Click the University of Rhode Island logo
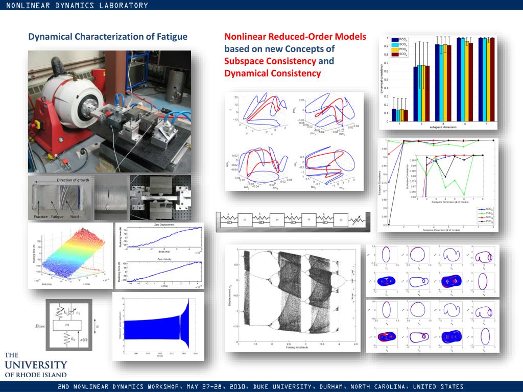This screenshot has height=392, width=523. coord(36,365)
